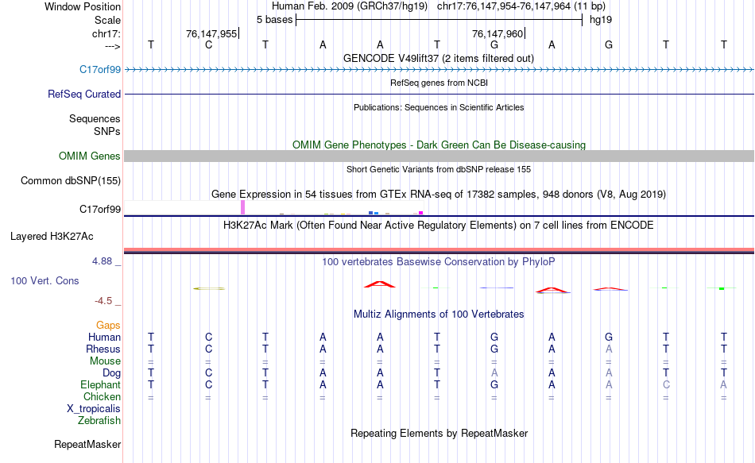The image size is (755, 463).
Task: Select the Common dbSNP(155) track label
Action: [70, 181]
